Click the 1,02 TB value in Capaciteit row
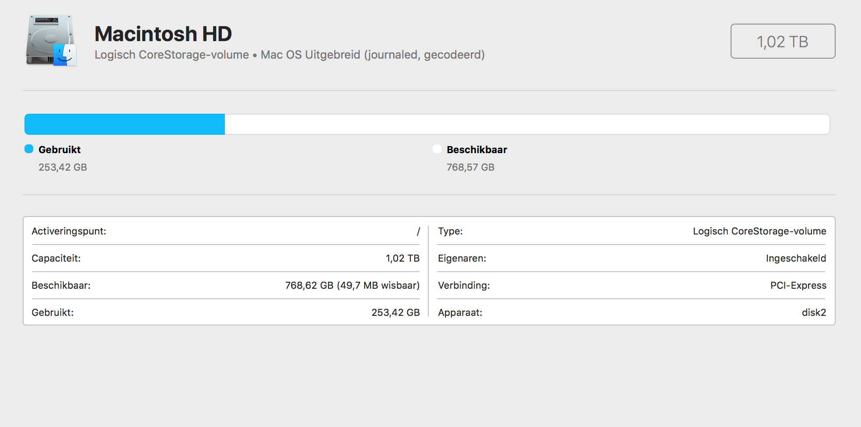Screen dimensions: 861x427 pyautogui.click(x=402, y=258)
